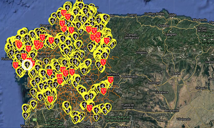The width and height of the screenshot is (214, 128).
Task: Click the León city label
Action: [x=176, y=73]
